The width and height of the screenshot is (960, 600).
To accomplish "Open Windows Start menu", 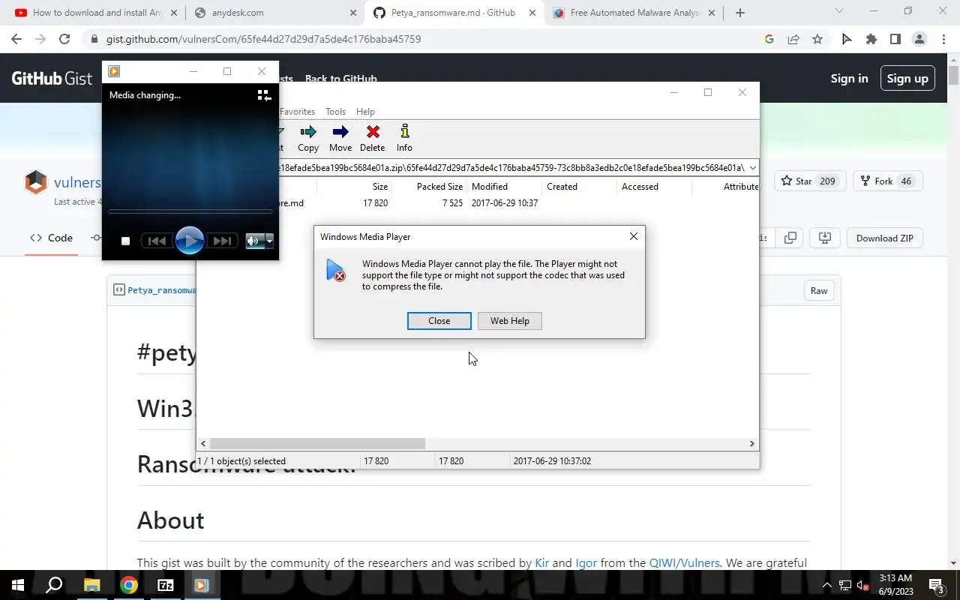I will click(18, 585).
